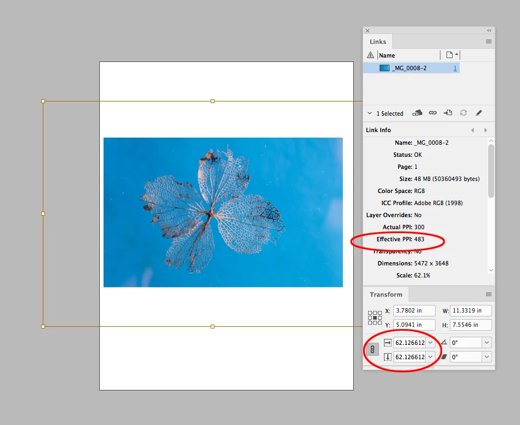
Task: Show next link info with right arrow
Action: 485,131
